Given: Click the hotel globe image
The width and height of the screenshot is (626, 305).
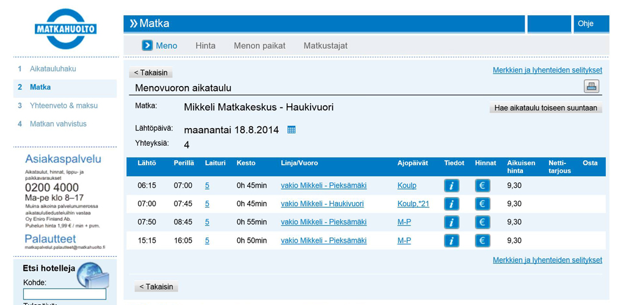Looking at the screenshot, I should tap(93, 274).
